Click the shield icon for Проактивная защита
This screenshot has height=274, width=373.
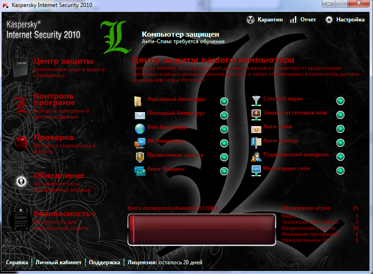pos(140,157)
